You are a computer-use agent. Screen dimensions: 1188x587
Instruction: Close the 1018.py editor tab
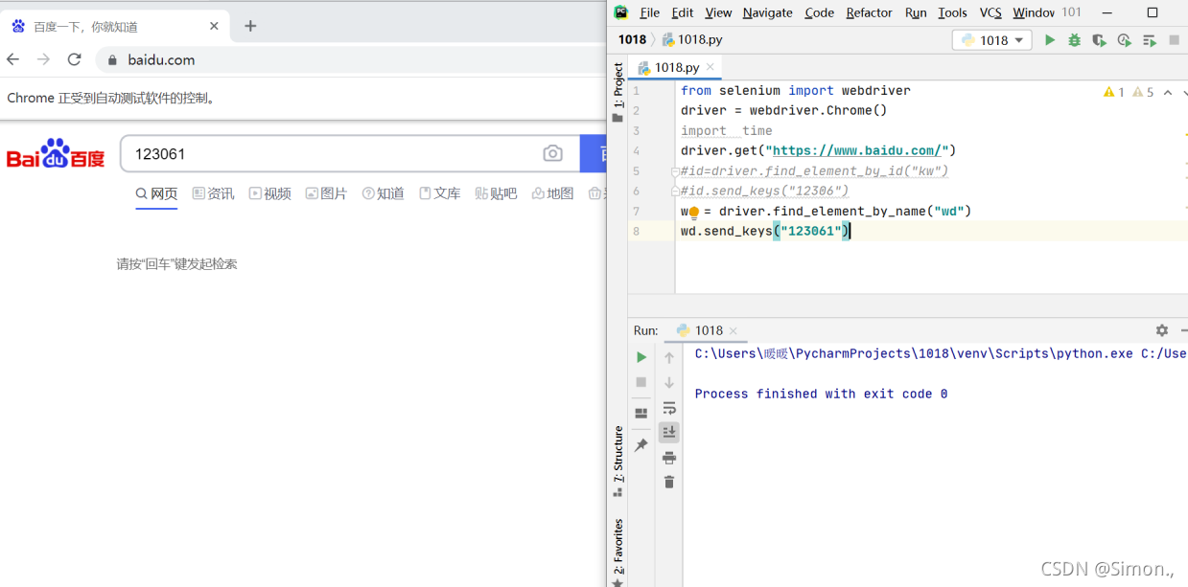pos(710,67)
